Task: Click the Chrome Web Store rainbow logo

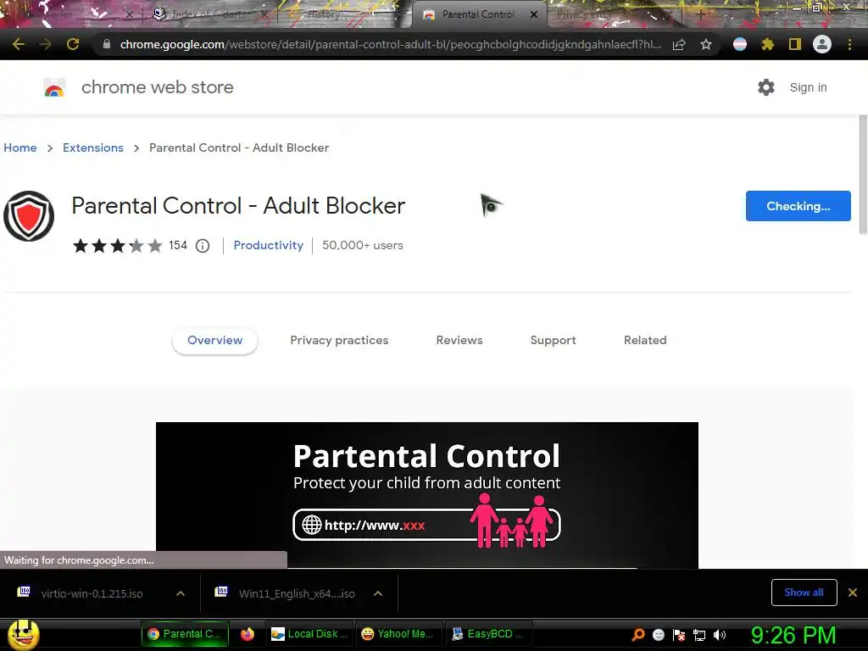Action: [x=54, y=87]
